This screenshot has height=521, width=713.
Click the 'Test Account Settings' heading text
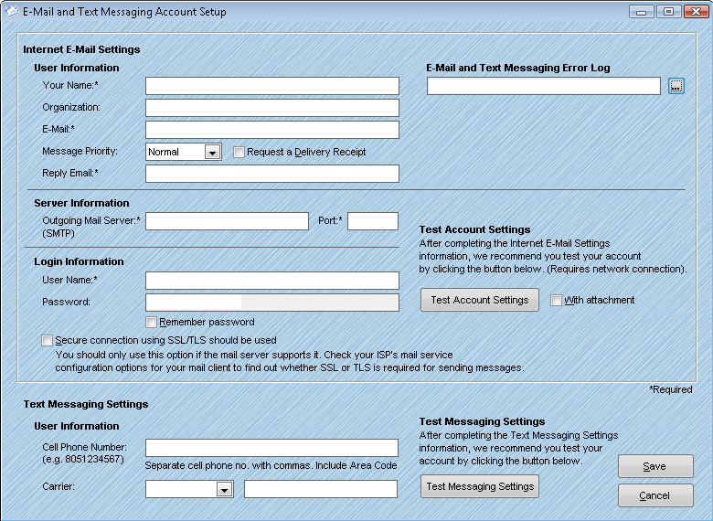tap(474, 229)
